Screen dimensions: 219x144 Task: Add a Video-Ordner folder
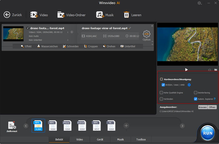pos(61,15)
